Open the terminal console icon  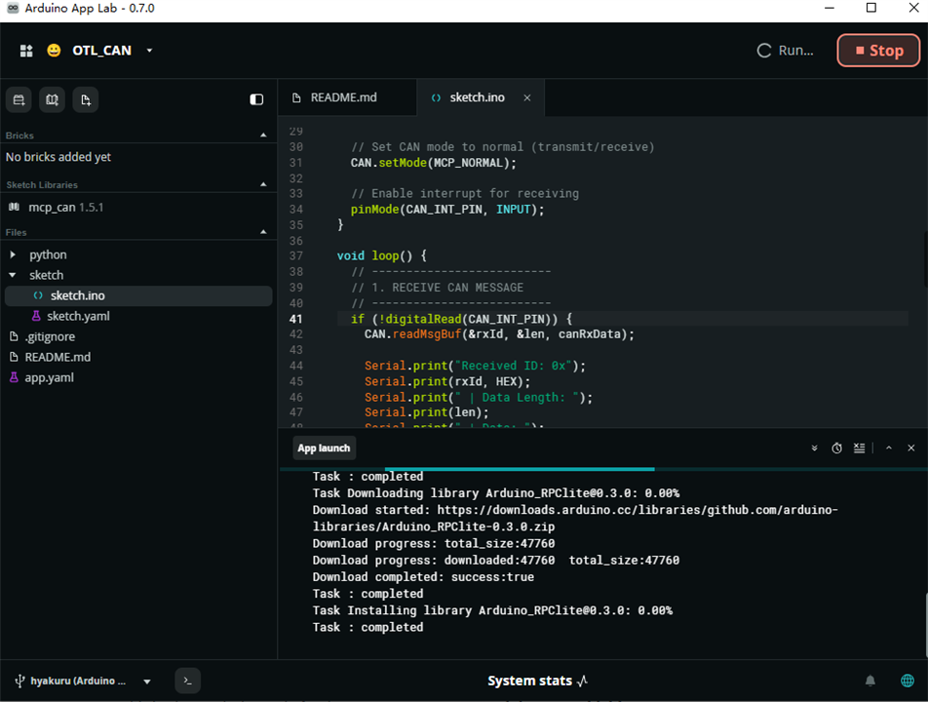(187, 681)
